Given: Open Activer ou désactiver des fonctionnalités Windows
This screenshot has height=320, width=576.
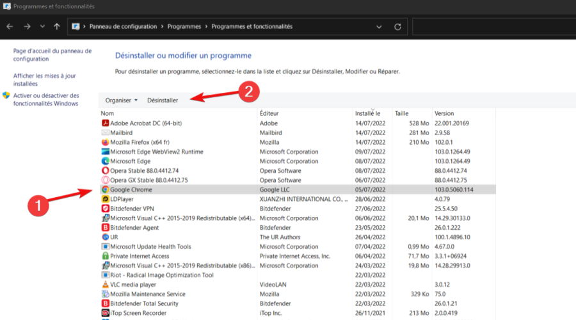Looking at the screenshot, I should click(x=46, y=100).
